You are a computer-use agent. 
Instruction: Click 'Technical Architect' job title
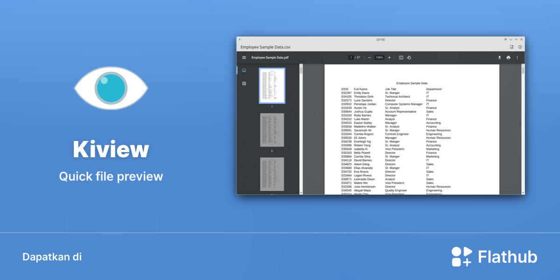(x=398, y=97)
